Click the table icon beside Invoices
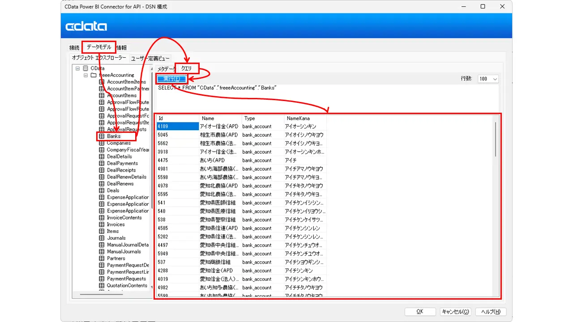This screenshot has width=573, height=322. click(x=102, y=225)
